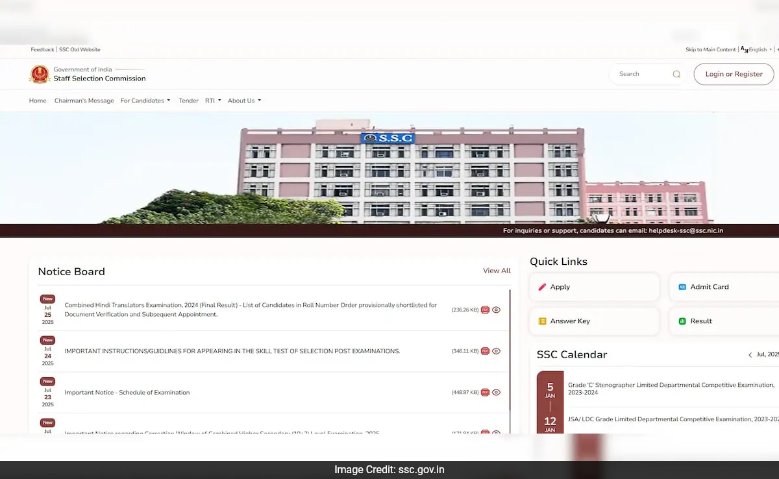Click the pencil icon on Apply
The height and width of the screenshot is (479, 779).
click(542, 287)
